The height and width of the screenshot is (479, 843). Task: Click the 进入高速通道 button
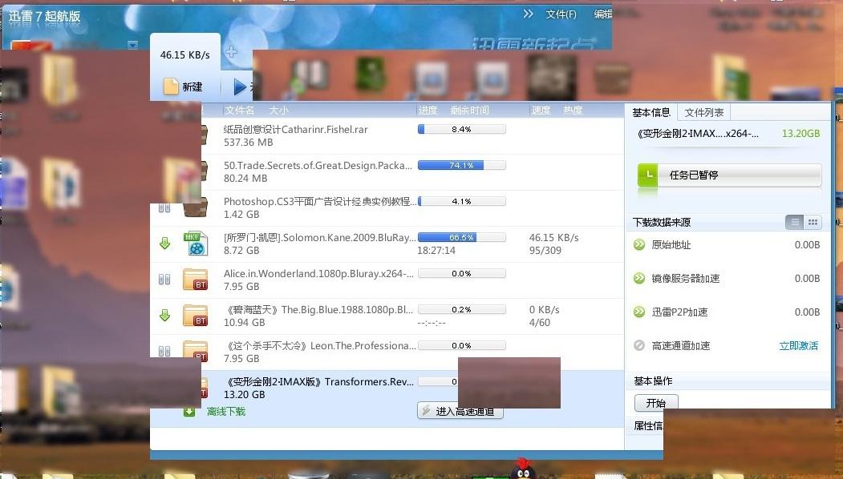point(460,412)
